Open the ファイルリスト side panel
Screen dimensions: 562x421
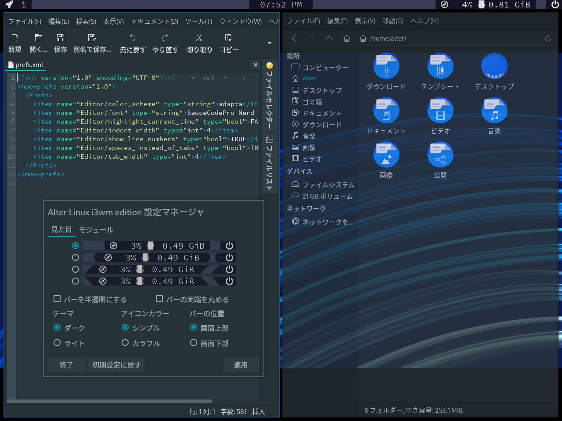pos(269,164)
